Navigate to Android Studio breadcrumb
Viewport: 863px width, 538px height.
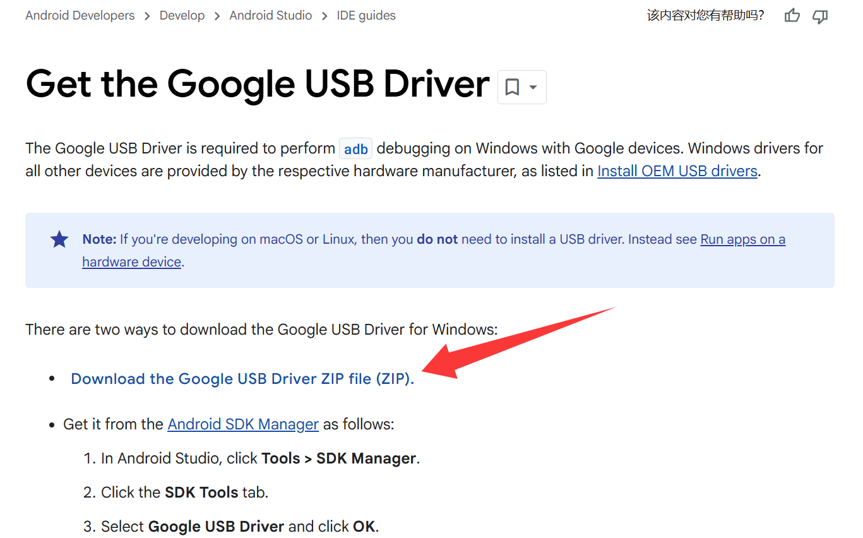click(270, 16)
